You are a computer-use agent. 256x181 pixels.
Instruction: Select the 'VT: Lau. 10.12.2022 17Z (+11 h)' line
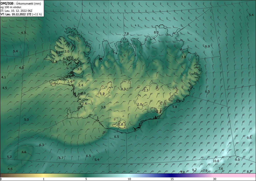[x=21, y=14]
